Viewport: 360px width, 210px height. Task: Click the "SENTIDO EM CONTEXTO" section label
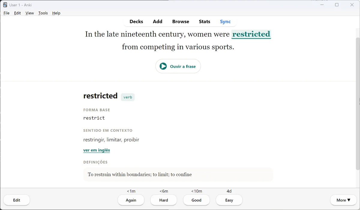click(108, 130)
